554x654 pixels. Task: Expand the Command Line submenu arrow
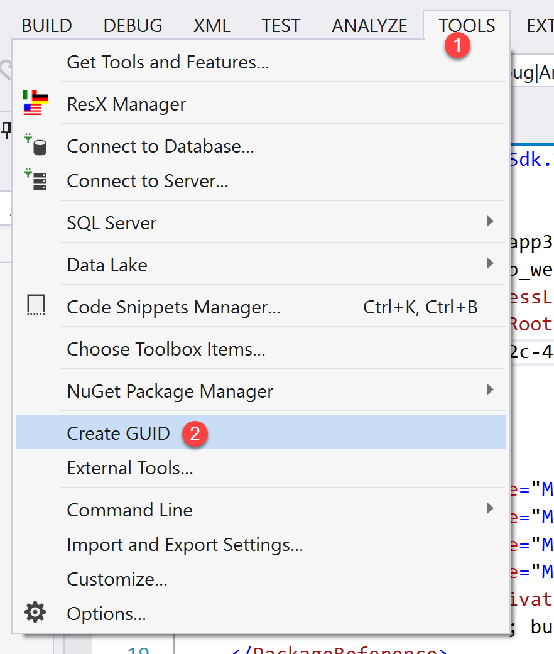[x=490, y=508]
